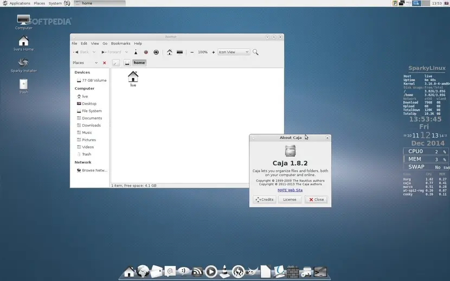450x281 pixels.
Task: Select Videos in Places sidebar
Action: pyautogui.click(x=85, y=147)
